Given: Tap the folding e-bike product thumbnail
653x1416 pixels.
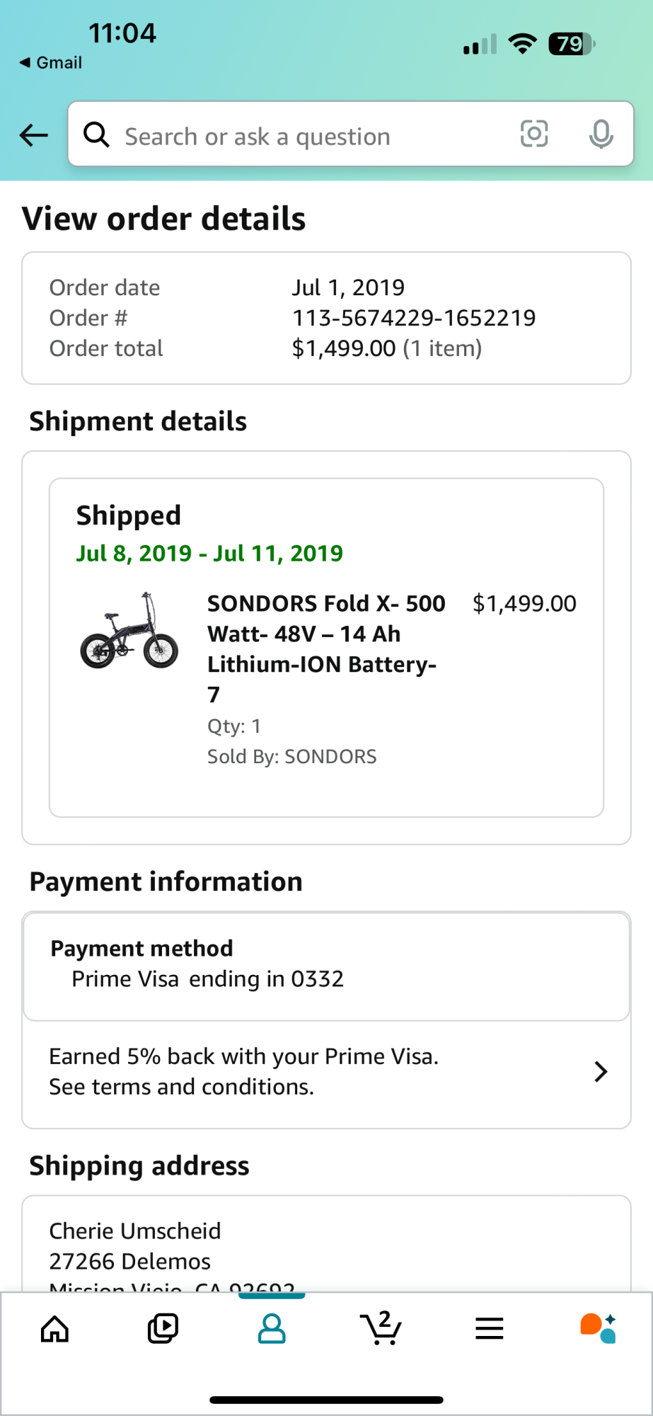Looking at the screenshot, I should (x=129, y=631).
